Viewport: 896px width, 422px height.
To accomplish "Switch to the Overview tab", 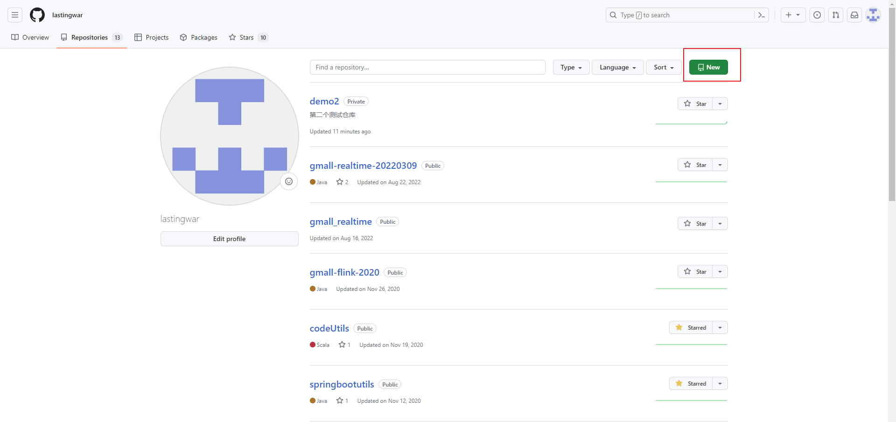I will click(x=30, y=37).
